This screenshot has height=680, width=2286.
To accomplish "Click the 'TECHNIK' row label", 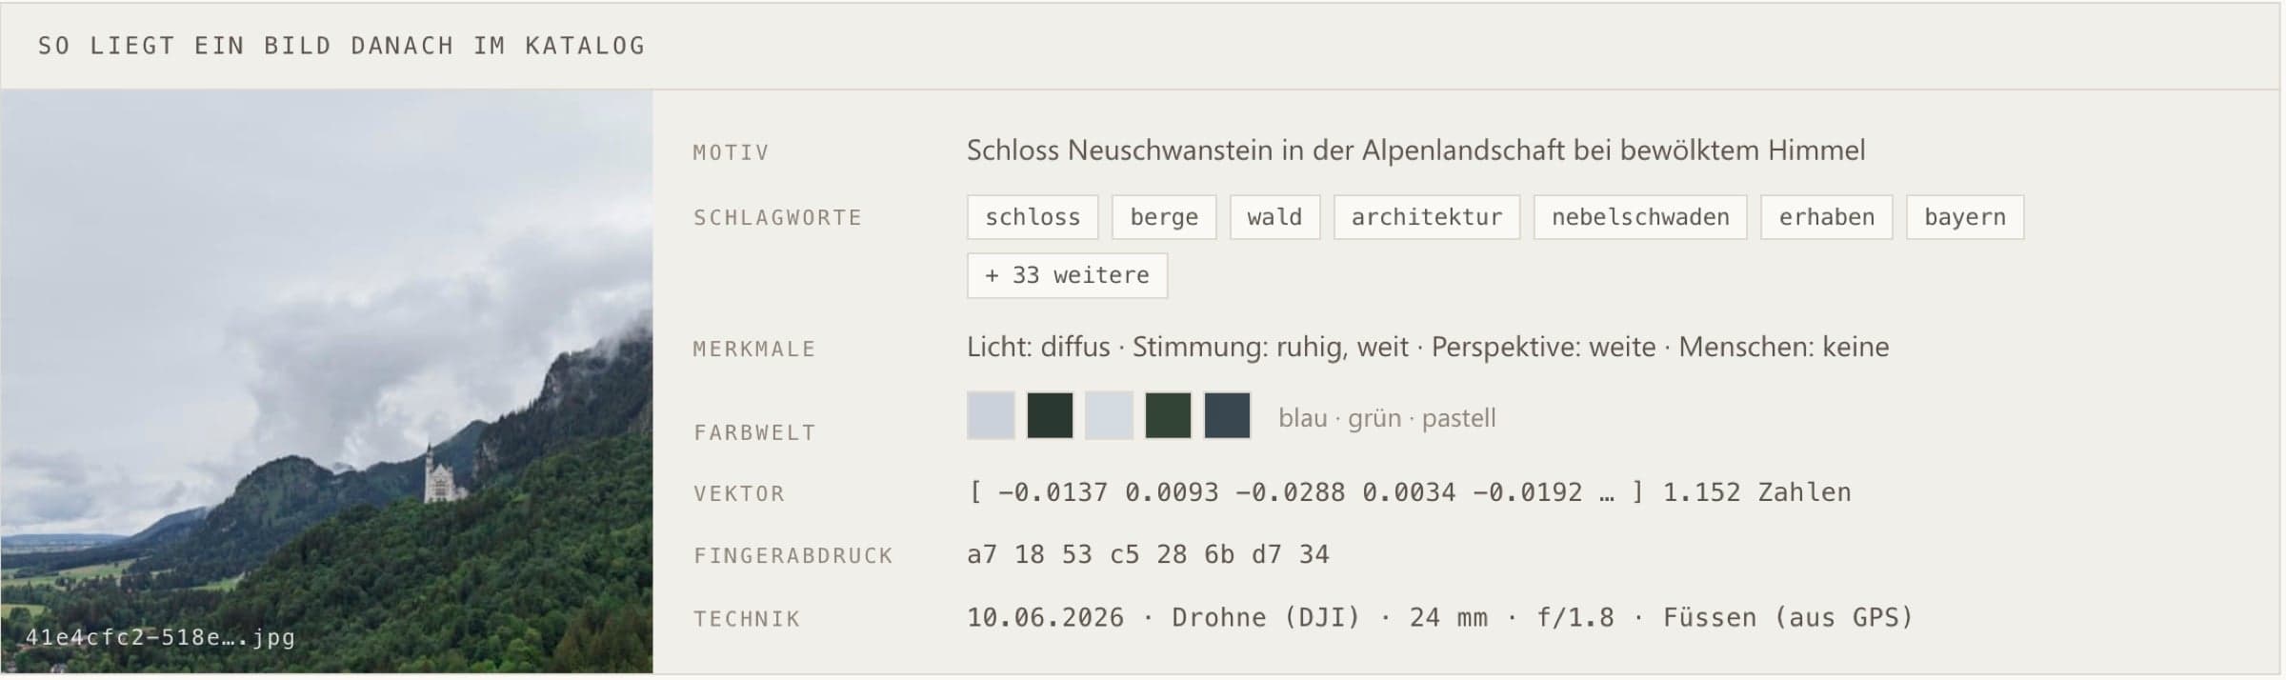I will (x=747, y=619).
